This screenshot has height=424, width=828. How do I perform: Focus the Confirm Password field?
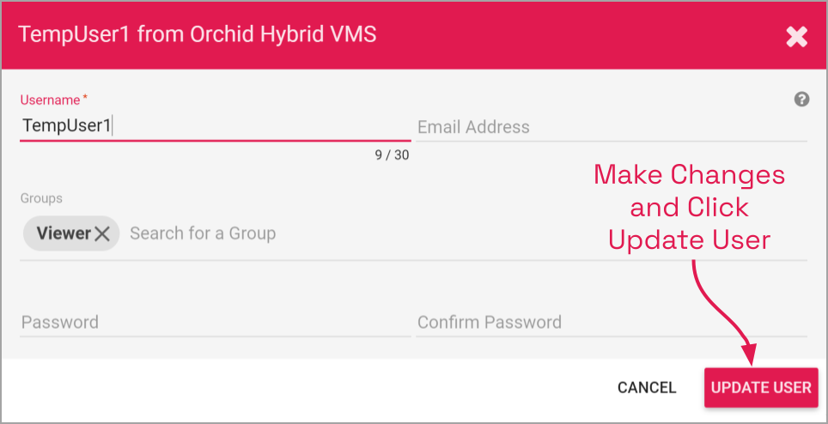(x=611, y=323)
